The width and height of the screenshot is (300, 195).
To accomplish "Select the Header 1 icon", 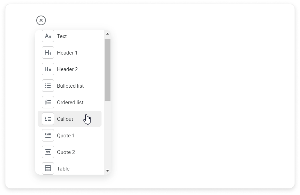I will point(48,53).
